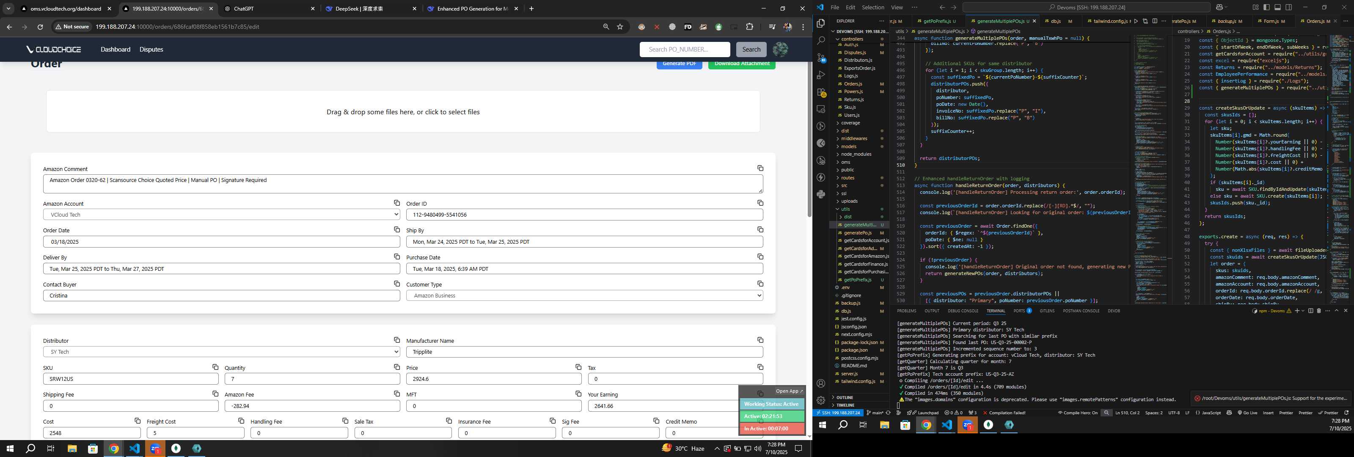Image resolution: width=1354 pixels, height=457 pixels.
Task: Go back in VS Code navigation history
Action: coord(942,7)
